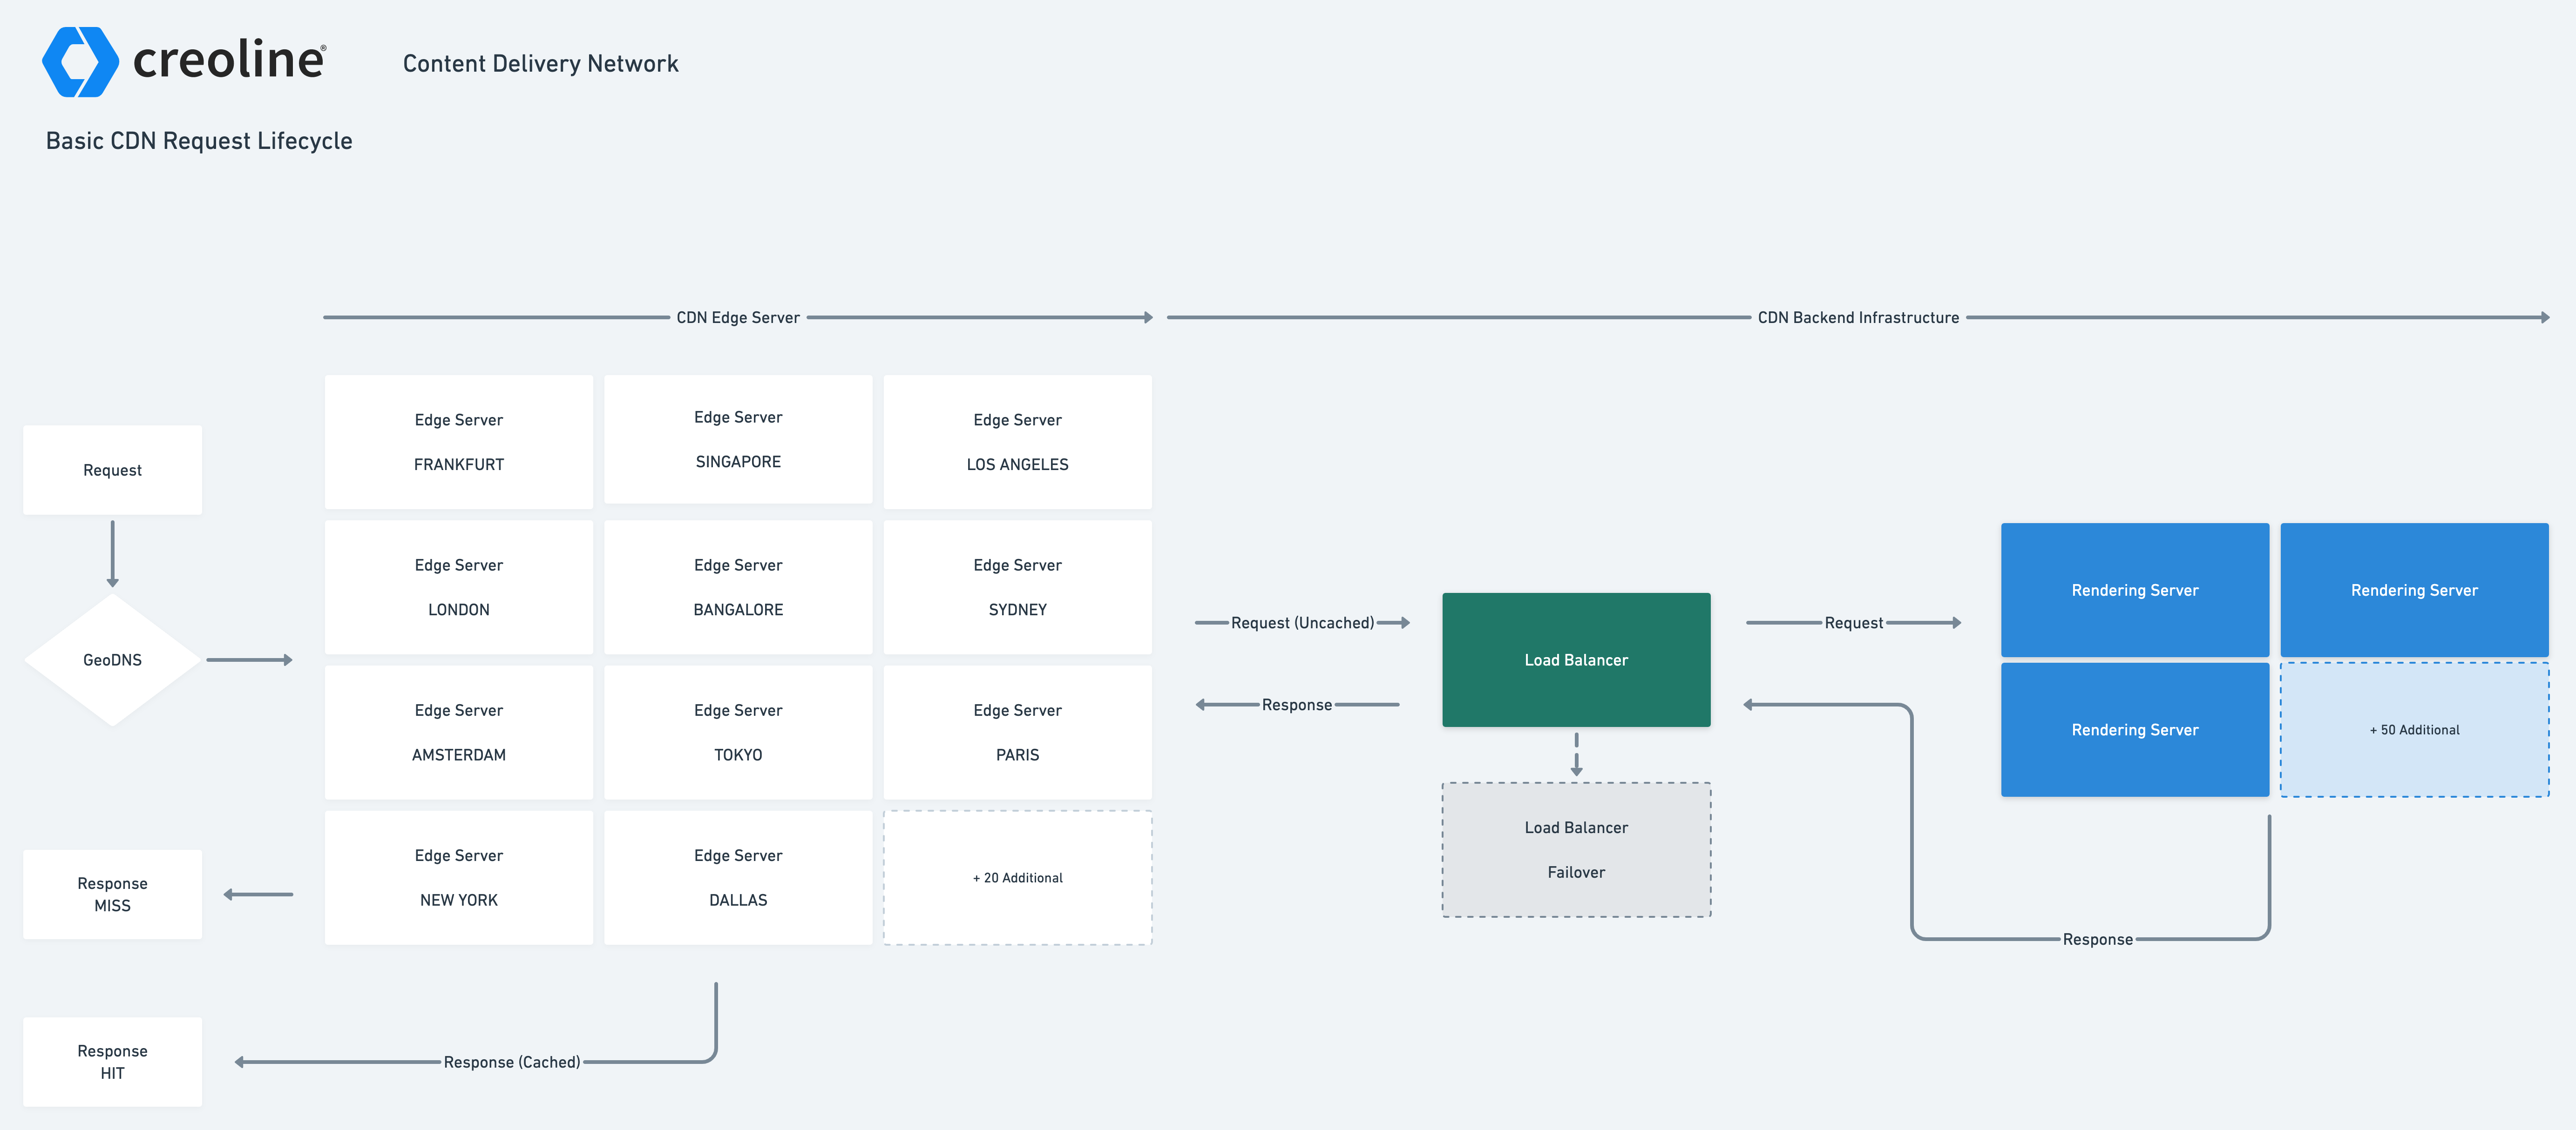Choose the Edge Server TOKYO card
The width and height of the screenshot is (2576, 1130).
pyautogui.click(x=738, y=733)
